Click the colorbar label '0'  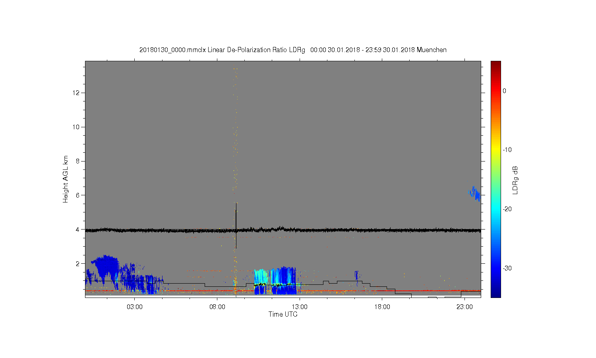pos(505,91)
